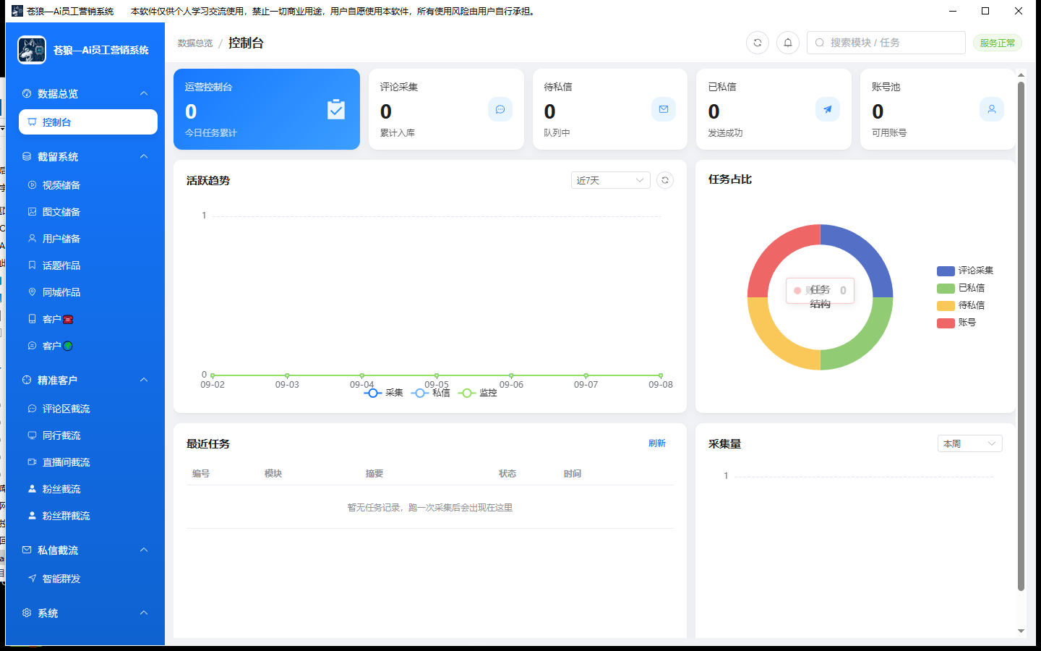Open the 本周 dropdown in 采集量 panel

[969, 443]
